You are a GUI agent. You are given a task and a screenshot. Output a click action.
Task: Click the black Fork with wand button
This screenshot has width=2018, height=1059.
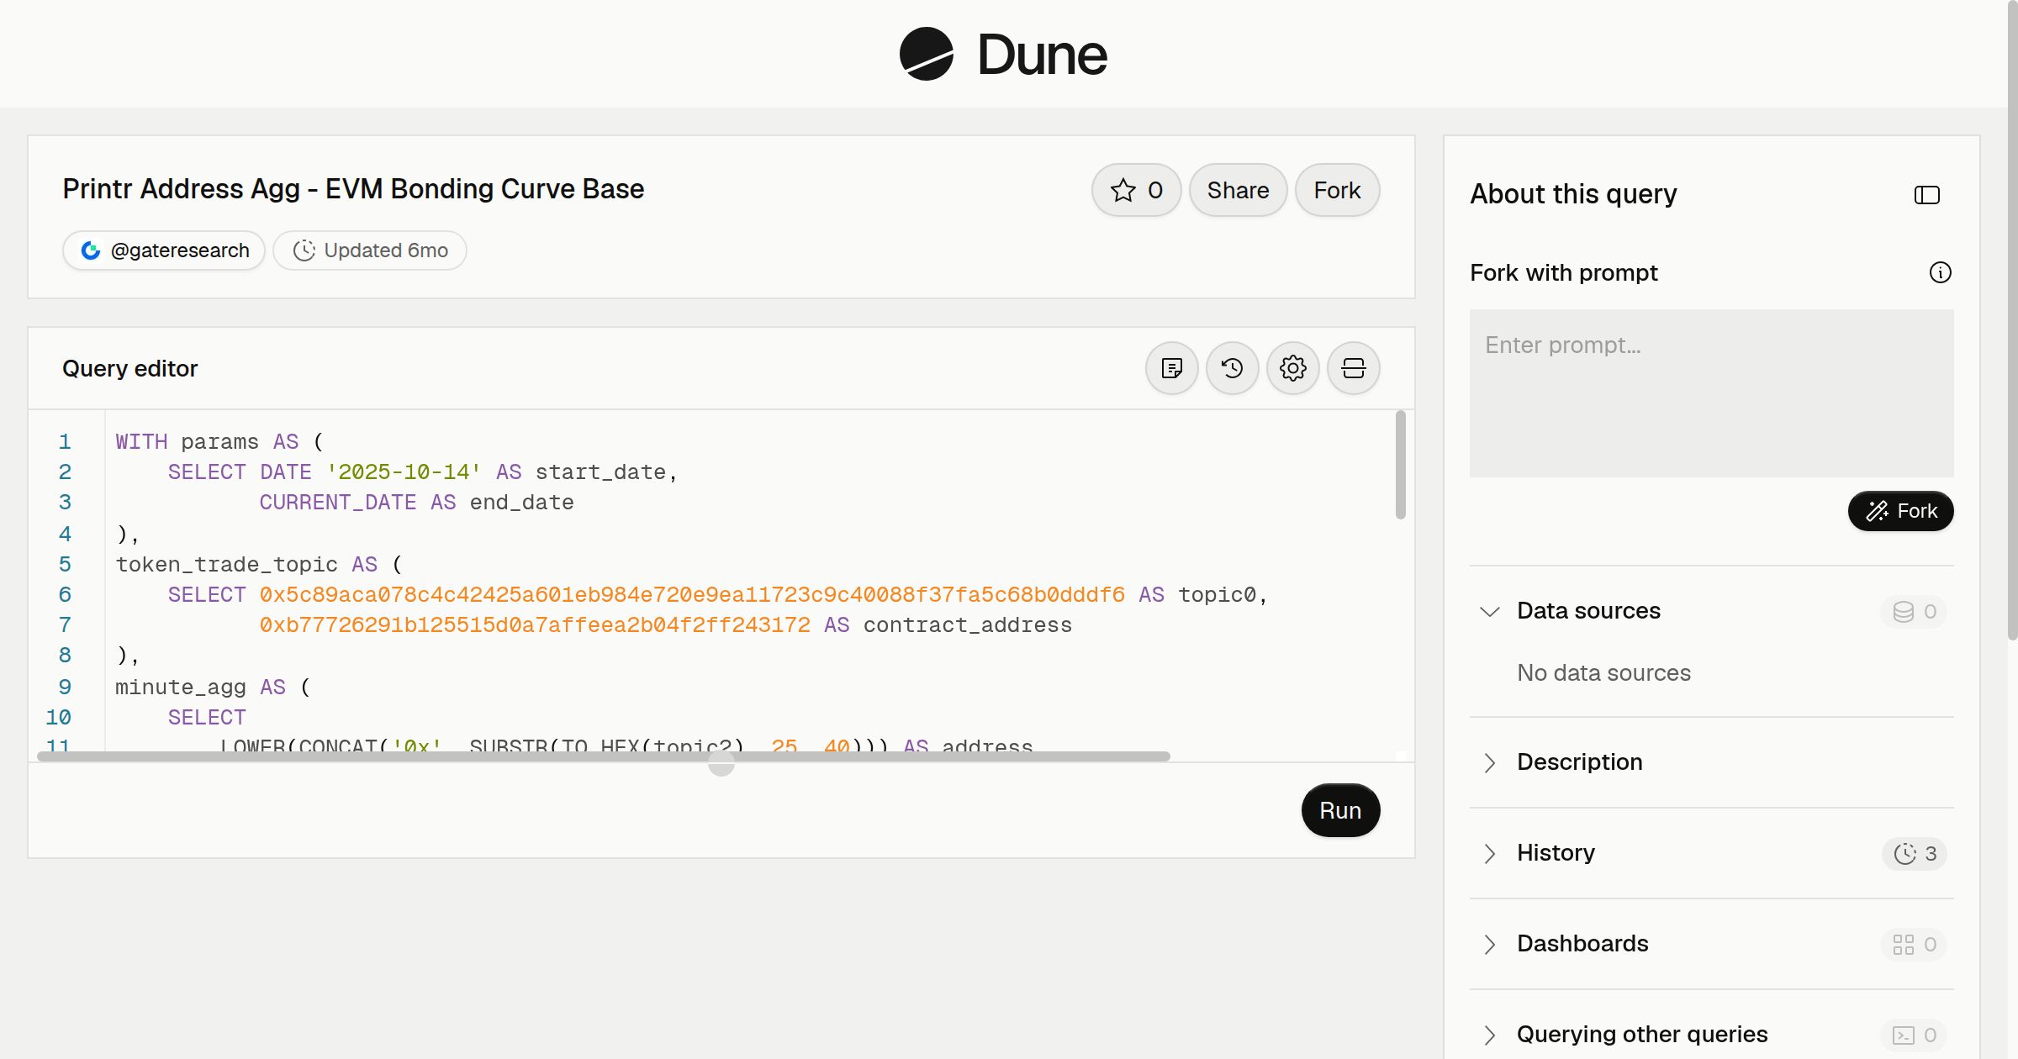1900,511
